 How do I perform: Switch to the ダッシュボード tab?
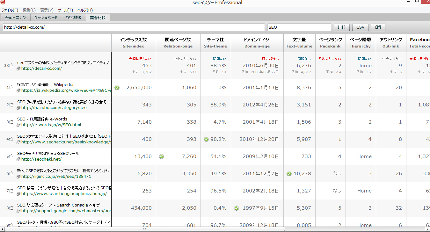(x=46, y=18)
